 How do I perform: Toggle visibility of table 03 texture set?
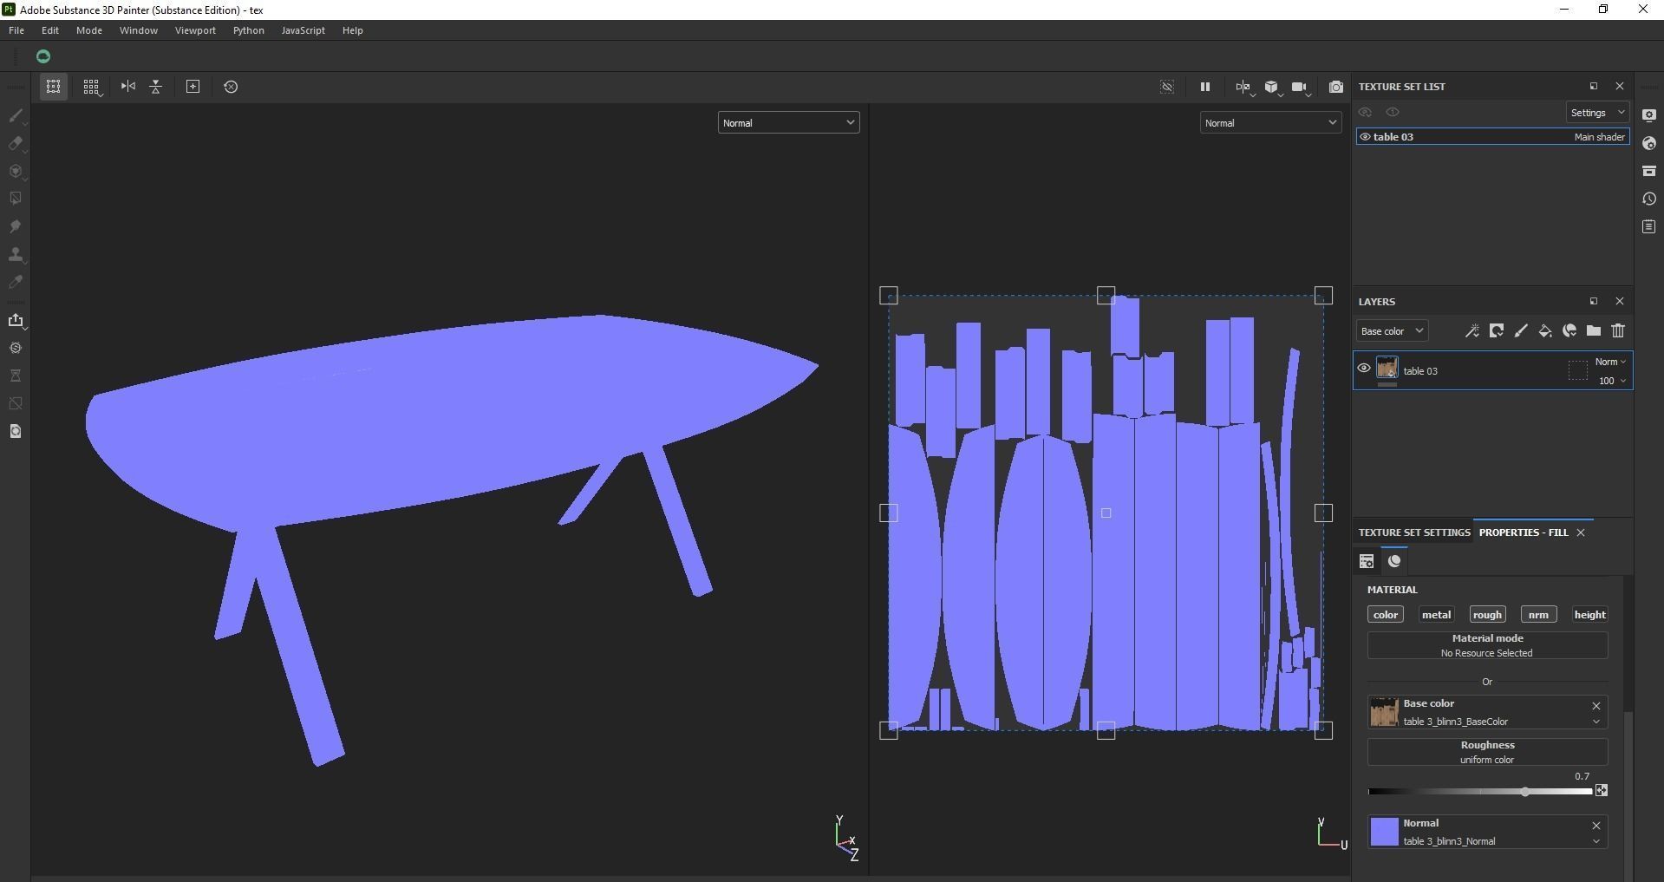[x=1365, y=137]
